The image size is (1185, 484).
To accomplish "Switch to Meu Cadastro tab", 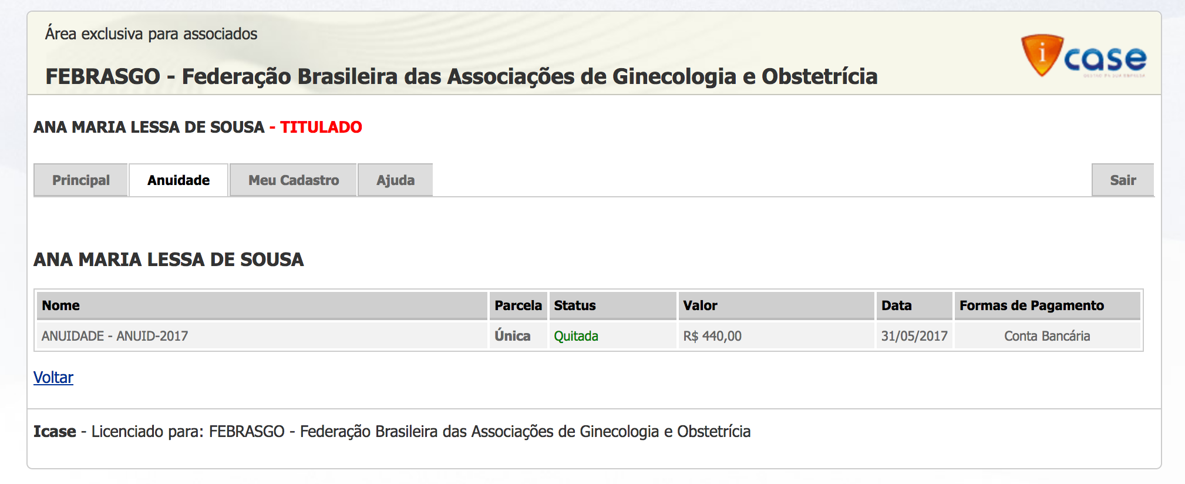I will pyautogui.click(x=294, y=180).
